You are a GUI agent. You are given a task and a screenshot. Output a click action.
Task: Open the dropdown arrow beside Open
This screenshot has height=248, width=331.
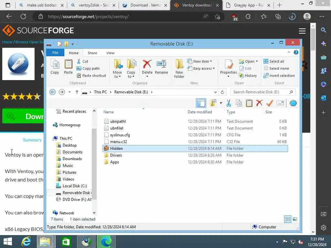[257, 61]
